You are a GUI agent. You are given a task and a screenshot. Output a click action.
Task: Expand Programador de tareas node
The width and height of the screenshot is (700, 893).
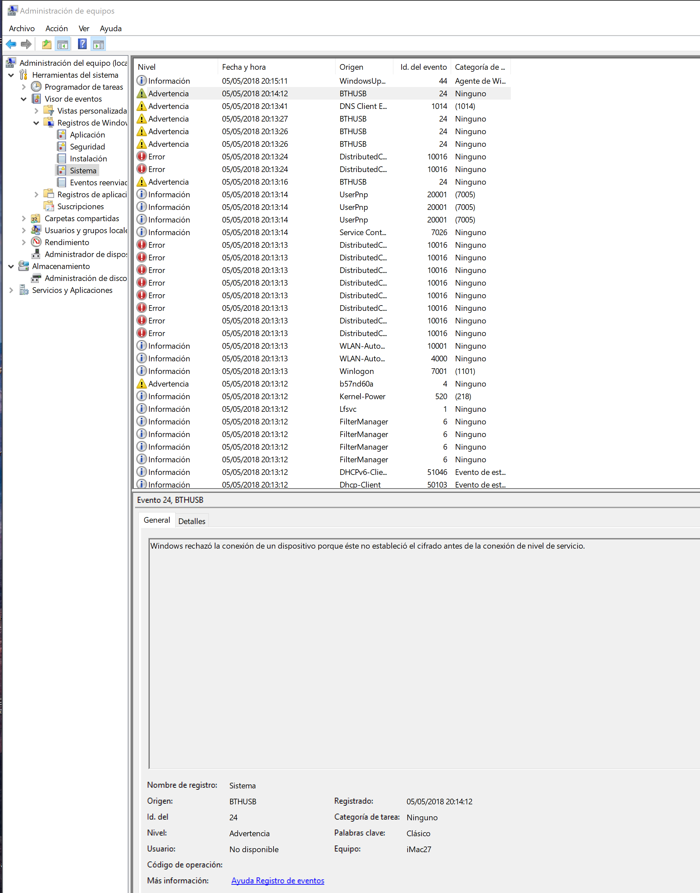(x=23, y=87)
